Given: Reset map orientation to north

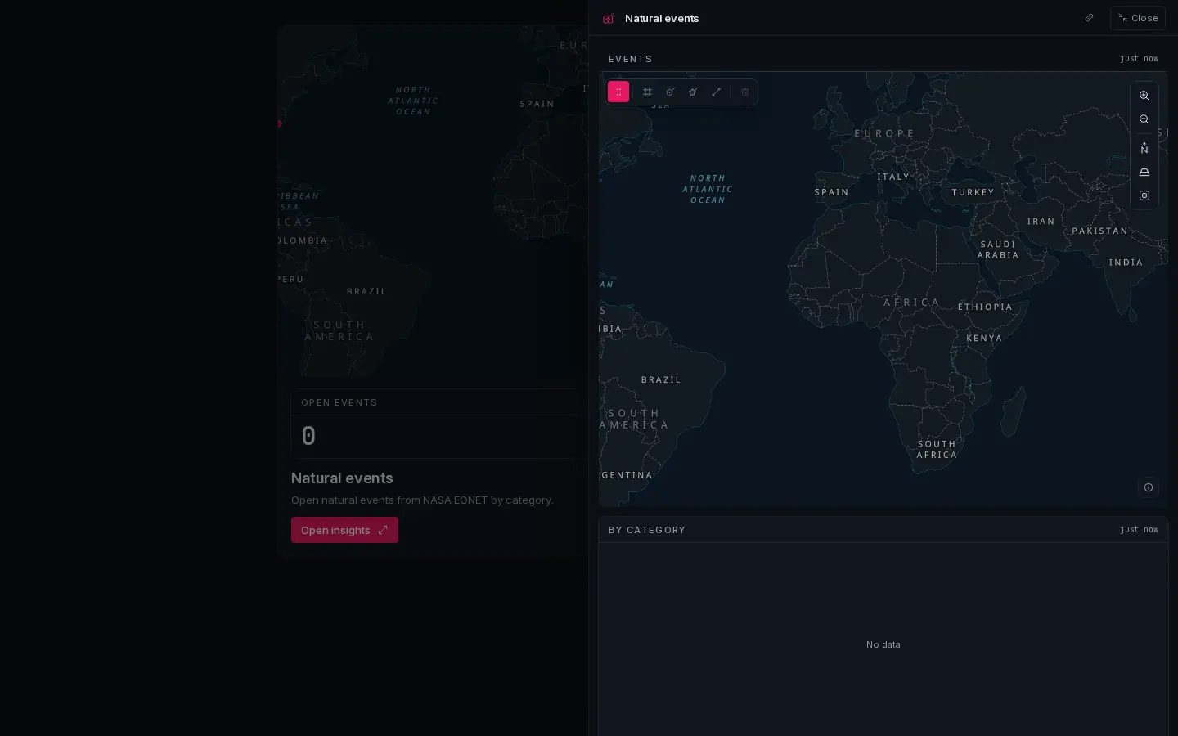Looking at the screenshot, I should click(x=1144, y=148).
